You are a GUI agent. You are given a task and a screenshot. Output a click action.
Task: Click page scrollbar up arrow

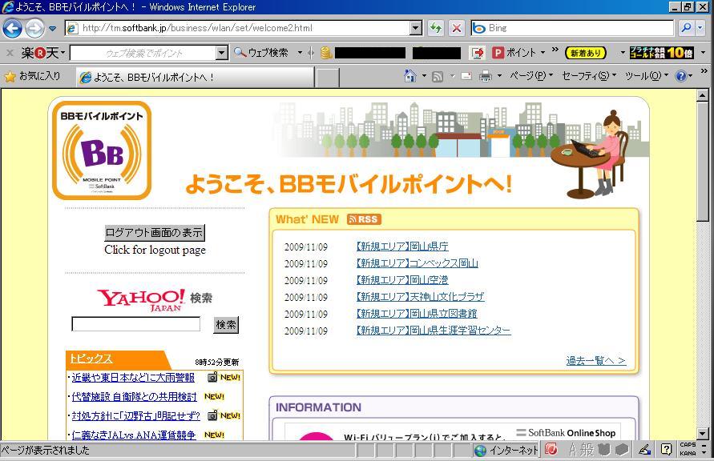click(702, 95)
